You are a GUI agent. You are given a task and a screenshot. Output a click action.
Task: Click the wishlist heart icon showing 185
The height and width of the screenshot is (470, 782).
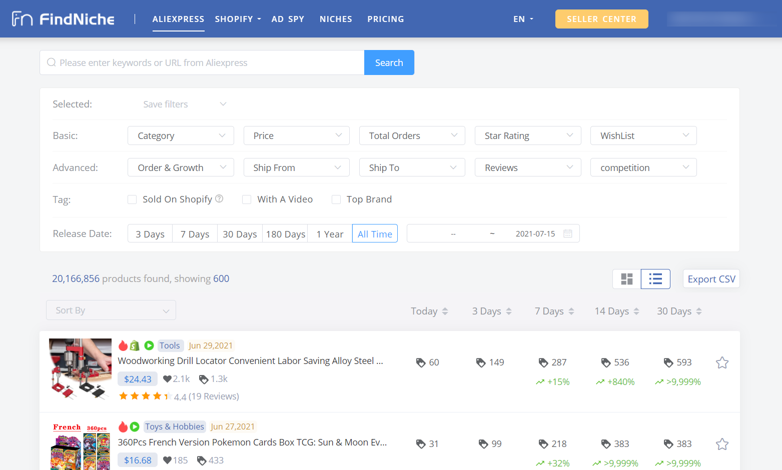(168, 460)
